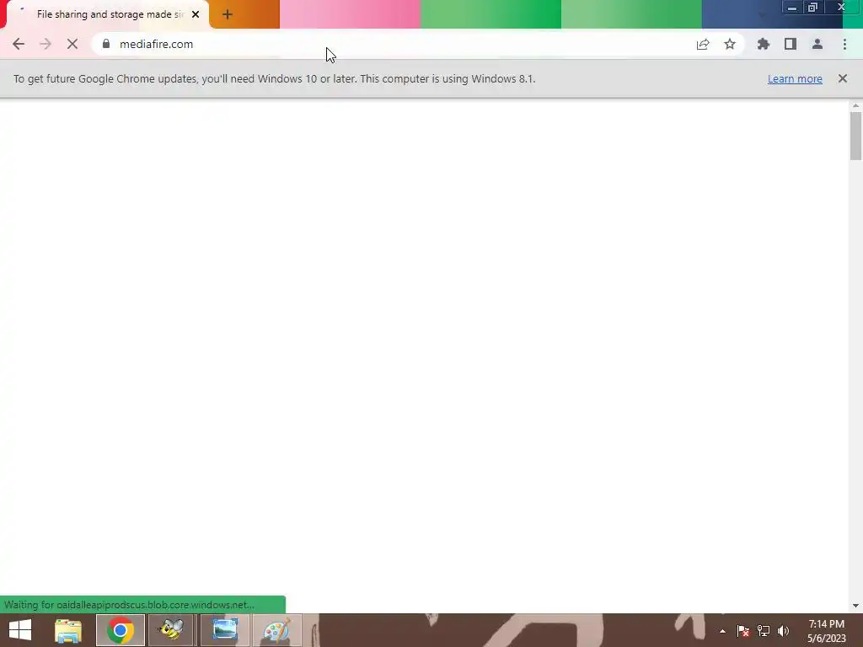This screenshot has width=863, height=647.
Task: Open the picture viewer taskbar icon
Action: coord(224,630)
